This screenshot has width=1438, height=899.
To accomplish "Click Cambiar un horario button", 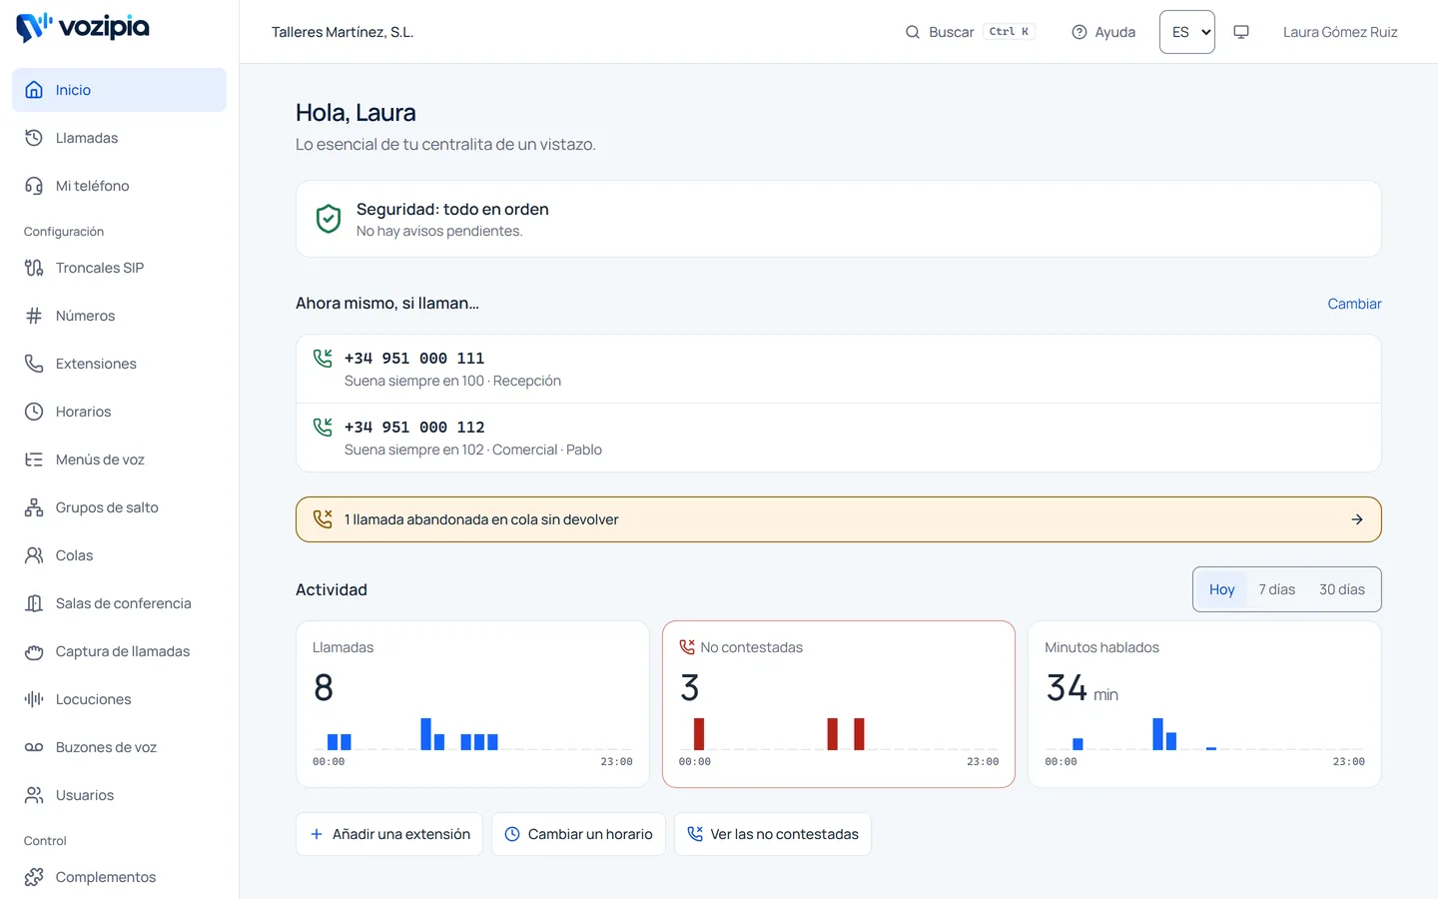I will tap(578, 834).
